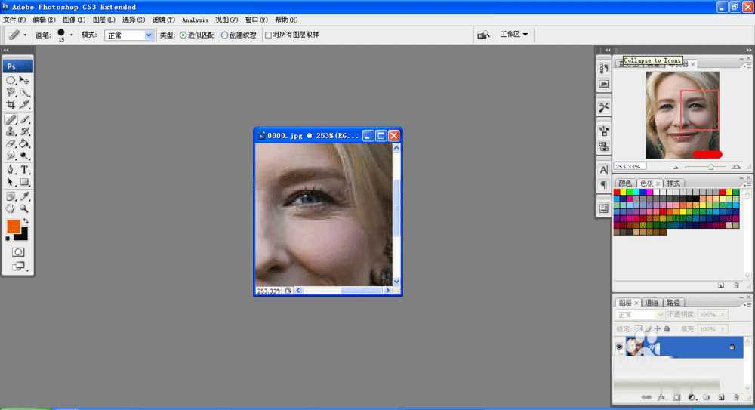
Task: Toggle Quick Mask mode
Action: [x=18, y=252]
